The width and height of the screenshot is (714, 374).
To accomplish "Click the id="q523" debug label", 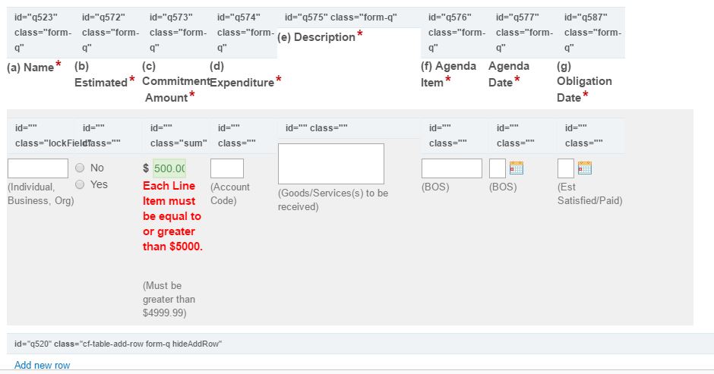I will pyautogui.click(x=43, y=33).
